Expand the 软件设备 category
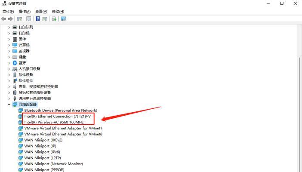Image resolution: width=302 pixels, height=172 pixels. click(9, 75)
